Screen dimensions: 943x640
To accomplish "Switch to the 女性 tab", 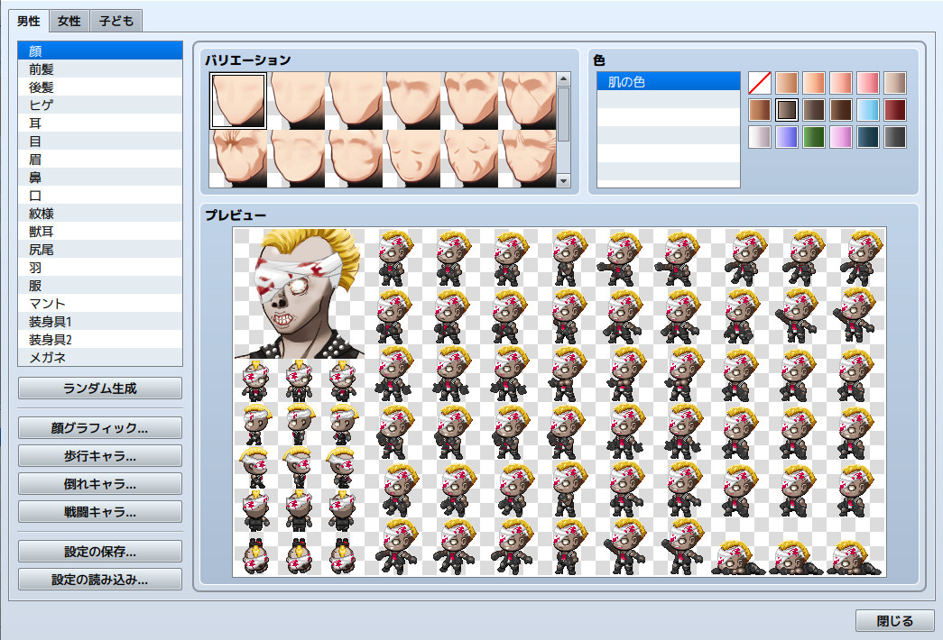I will (x=68, y=20).
